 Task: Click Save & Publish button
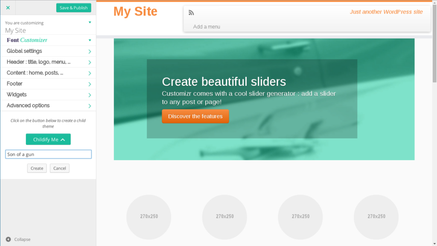73,8
